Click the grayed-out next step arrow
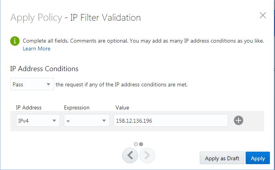Viewport: 275px width, 170px height. 147,155
